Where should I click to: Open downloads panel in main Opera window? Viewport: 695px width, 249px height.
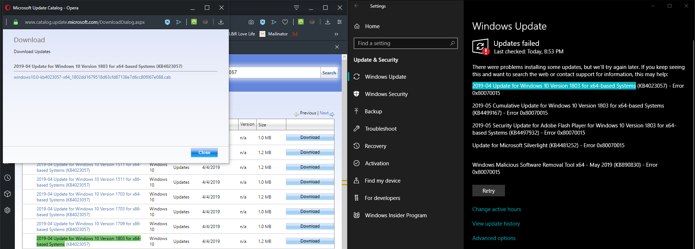(x=328, y=22)
